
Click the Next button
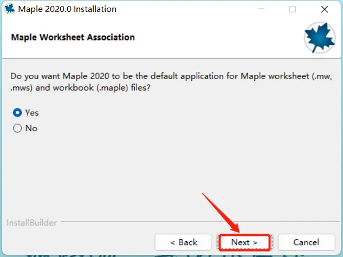click(x=244, y=242)
